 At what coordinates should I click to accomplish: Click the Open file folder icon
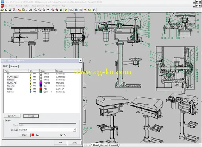2,10
